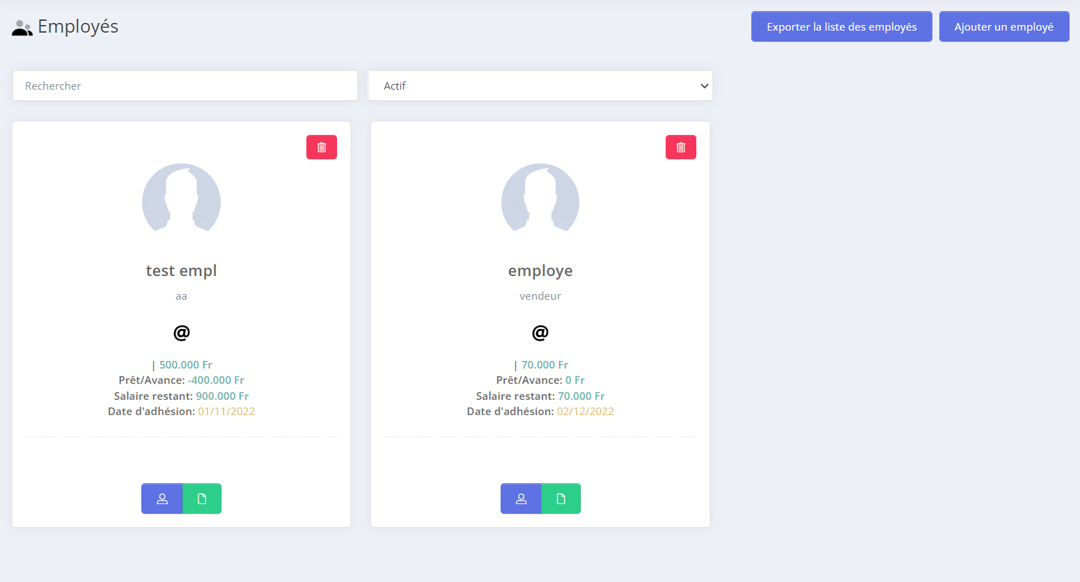The width and height of the screenshot is (1080, 582).
Task: Select the employe avatar picture
Action: click(540, 198)
